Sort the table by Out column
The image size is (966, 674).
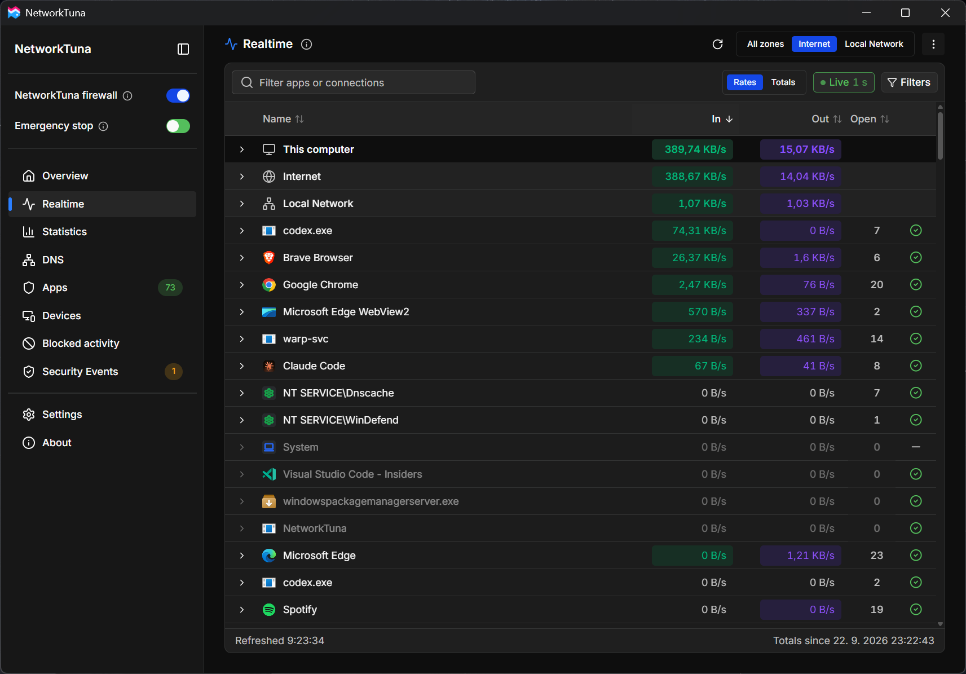click(826, 119)
